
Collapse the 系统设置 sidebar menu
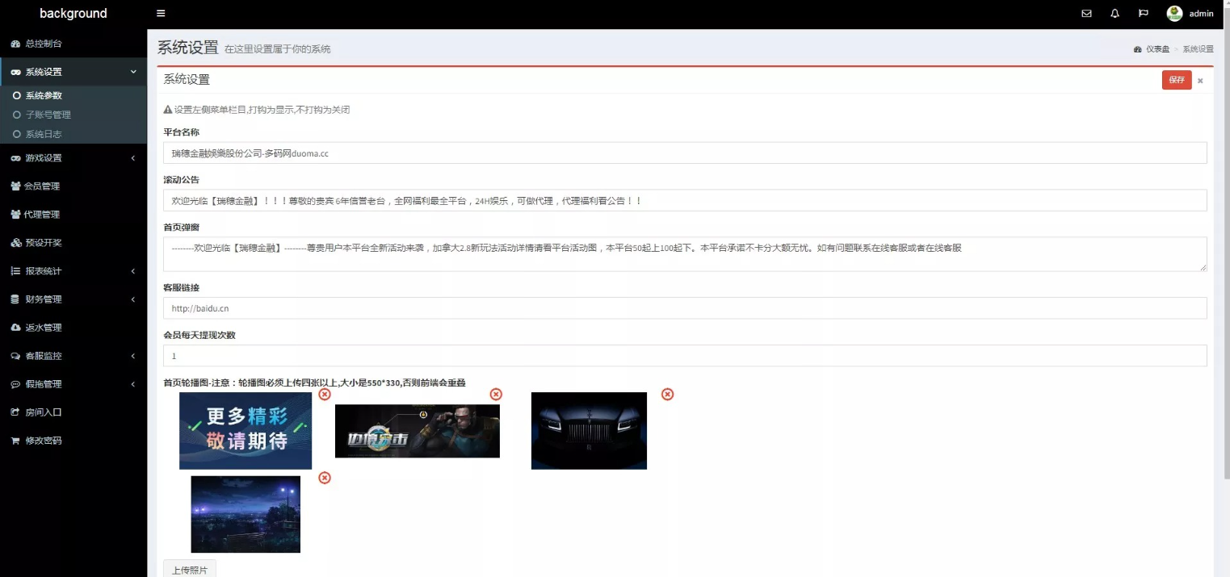pos(73,72)
